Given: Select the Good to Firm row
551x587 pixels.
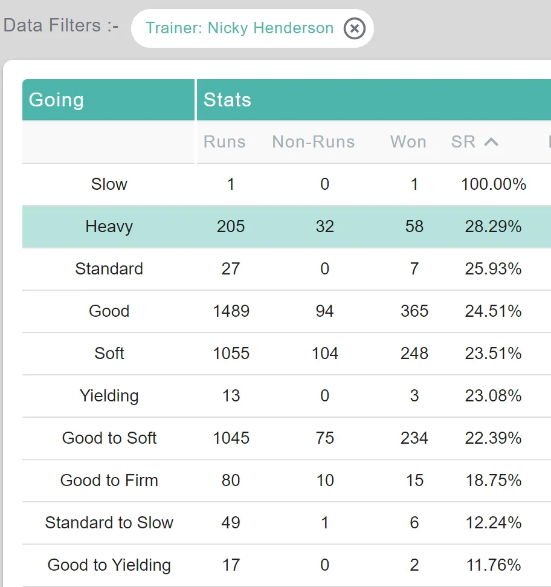Looking at the screenshot, I should coord(286,481).
